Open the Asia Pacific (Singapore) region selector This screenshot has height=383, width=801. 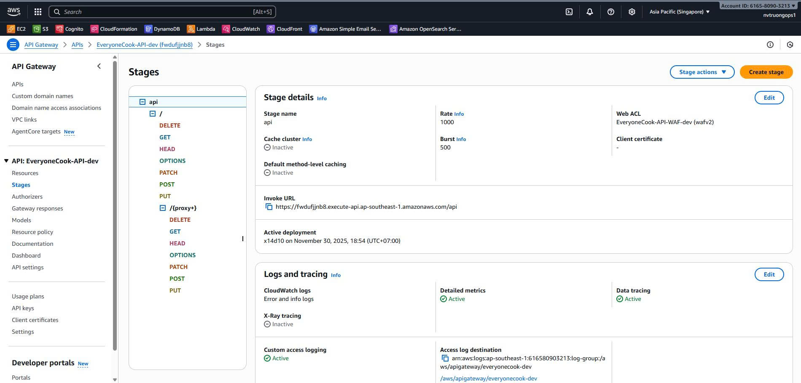(680, 12)
